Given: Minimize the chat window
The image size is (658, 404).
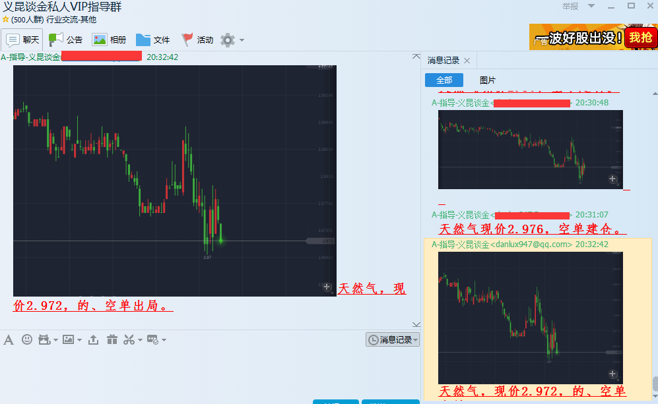Looking at the screenshot, I should coord(611,7).
